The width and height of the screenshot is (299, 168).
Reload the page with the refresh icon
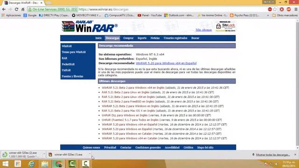pyautogui.click(x=16, y=9)
